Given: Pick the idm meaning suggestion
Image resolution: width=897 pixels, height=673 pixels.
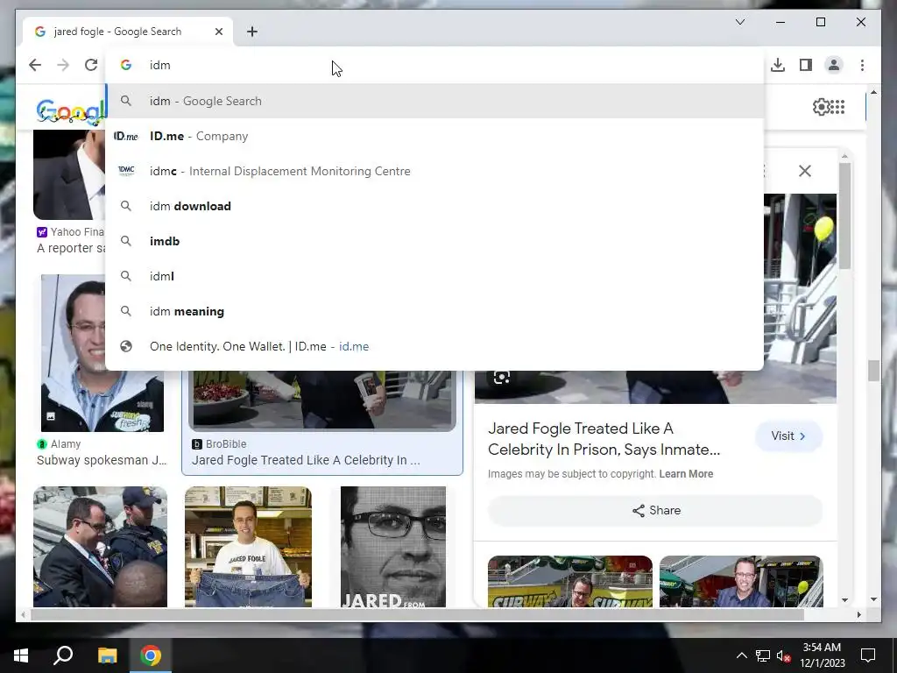Looking at the screenshot, I should tap(434, 311).
